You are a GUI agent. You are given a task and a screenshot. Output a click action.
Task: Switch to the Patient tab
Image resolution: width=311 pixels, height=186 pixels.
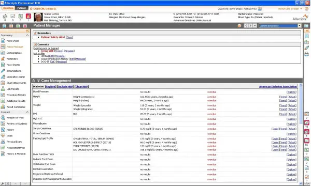pos(21,8)
